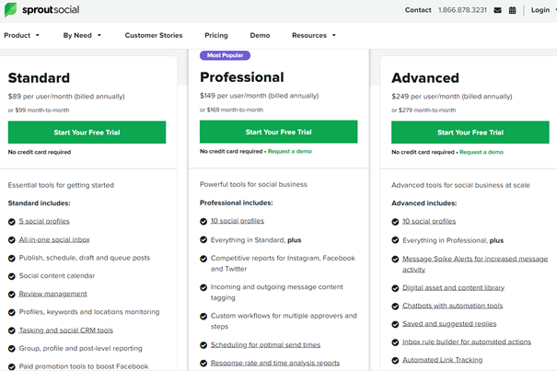Viewport: 557px width, 371px height.
Task: Click 'Advanced tools for social business at scale'
Action: (460, 185)
